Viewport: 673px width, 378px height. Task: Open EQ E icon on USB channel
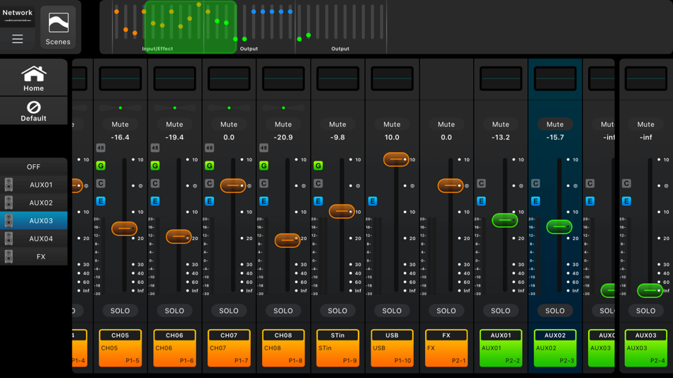(x=373, y=201)
